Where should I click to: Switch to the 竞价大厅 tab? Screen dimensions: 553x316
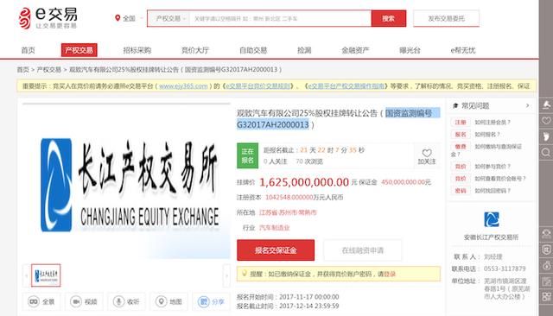pos(195,50)
